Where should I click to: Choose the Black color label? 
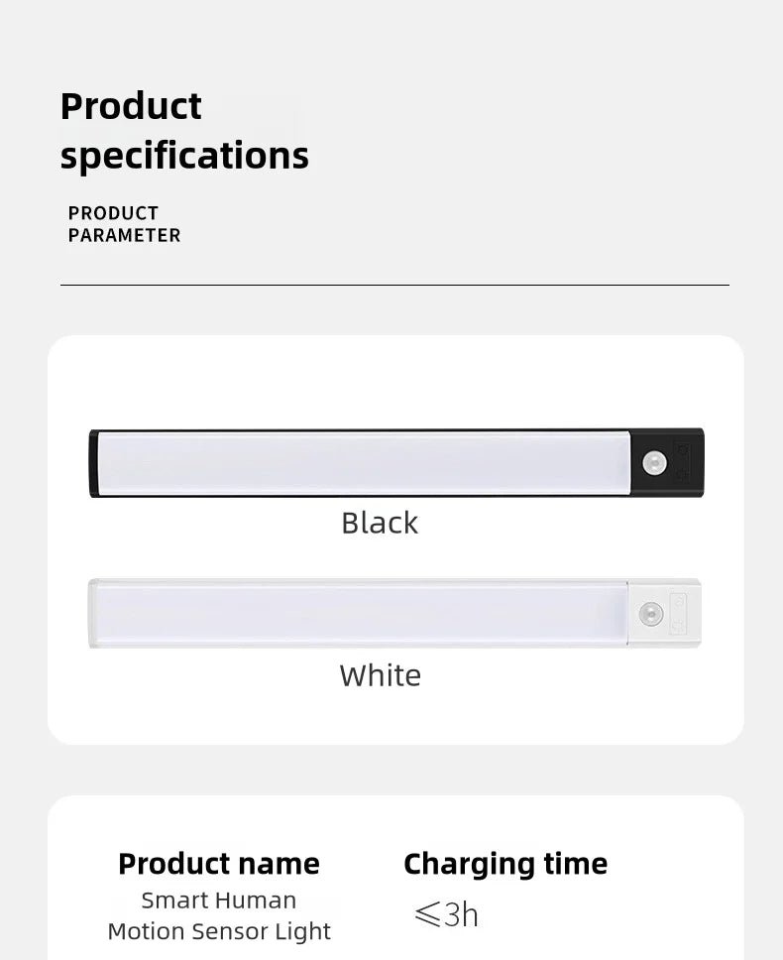(x=380, y=523)
